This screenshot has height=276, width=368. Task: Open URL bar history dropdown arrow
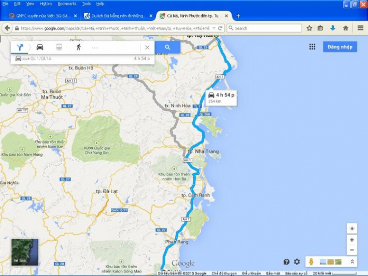214,28
